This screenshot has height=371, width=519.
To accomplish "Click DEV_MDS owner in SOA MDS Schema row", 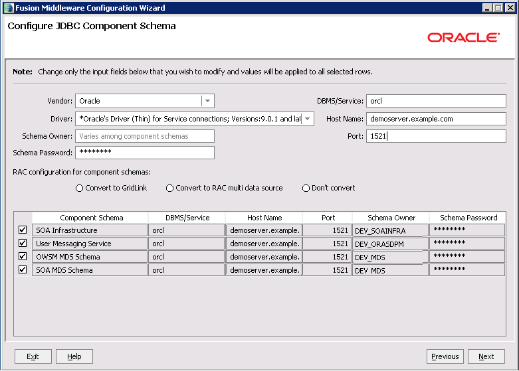I will (390, 270).
